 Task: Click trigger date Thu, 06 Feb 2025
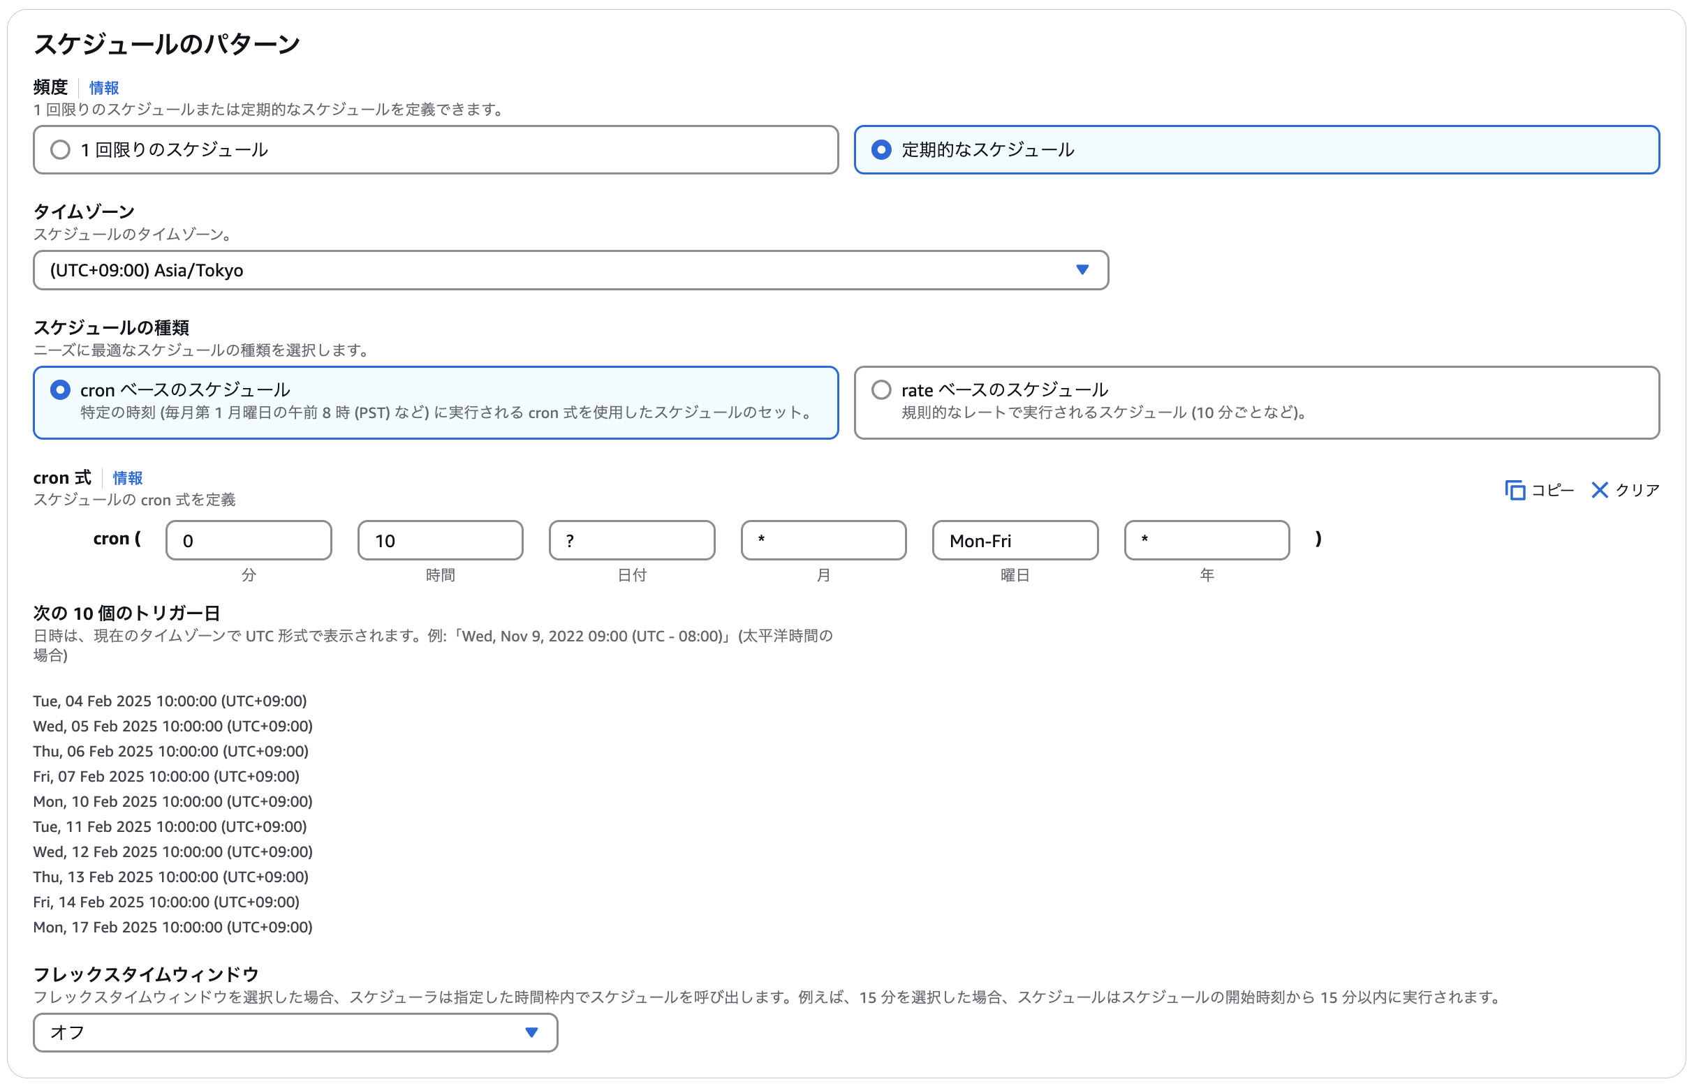point(171,751)
